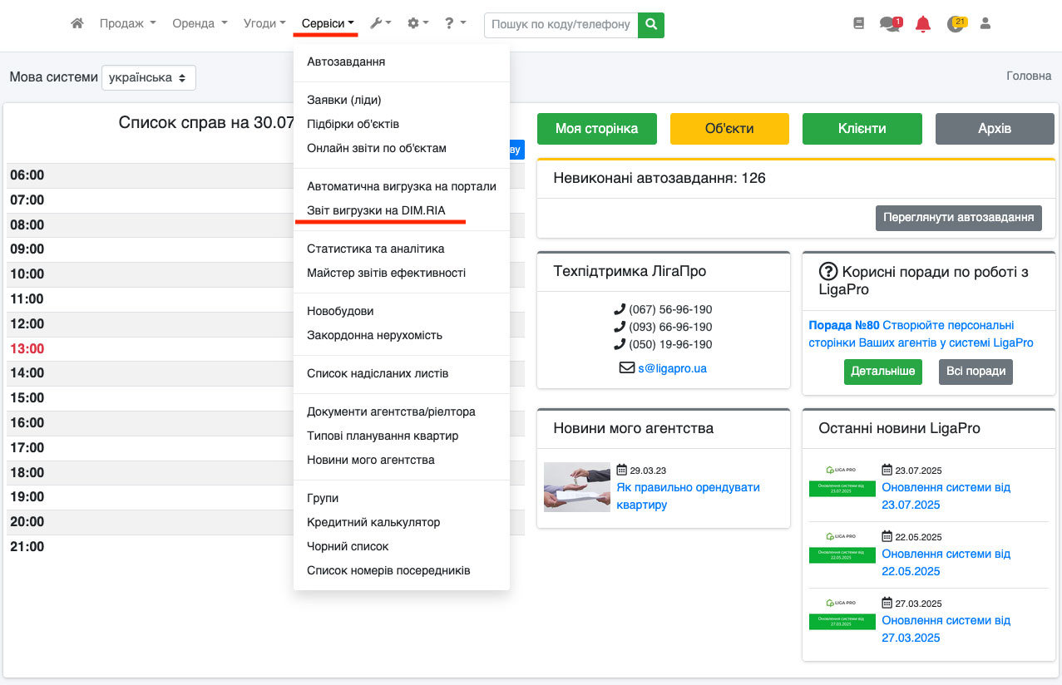Click the home icon in navbar
Viewport: 1062px width, 685px height.
[77, 24]
